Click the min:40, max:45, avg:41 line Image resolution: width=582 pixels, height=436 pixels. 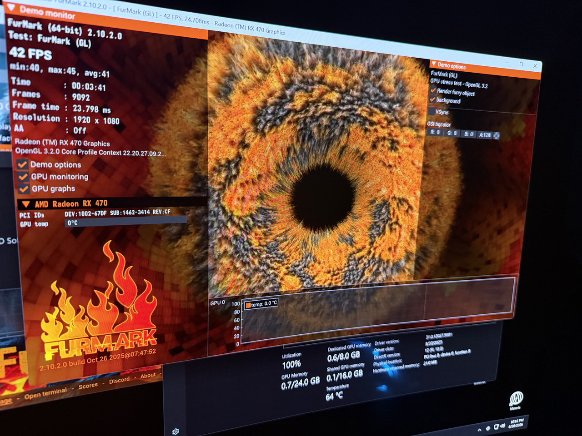[x=60, y=70]
